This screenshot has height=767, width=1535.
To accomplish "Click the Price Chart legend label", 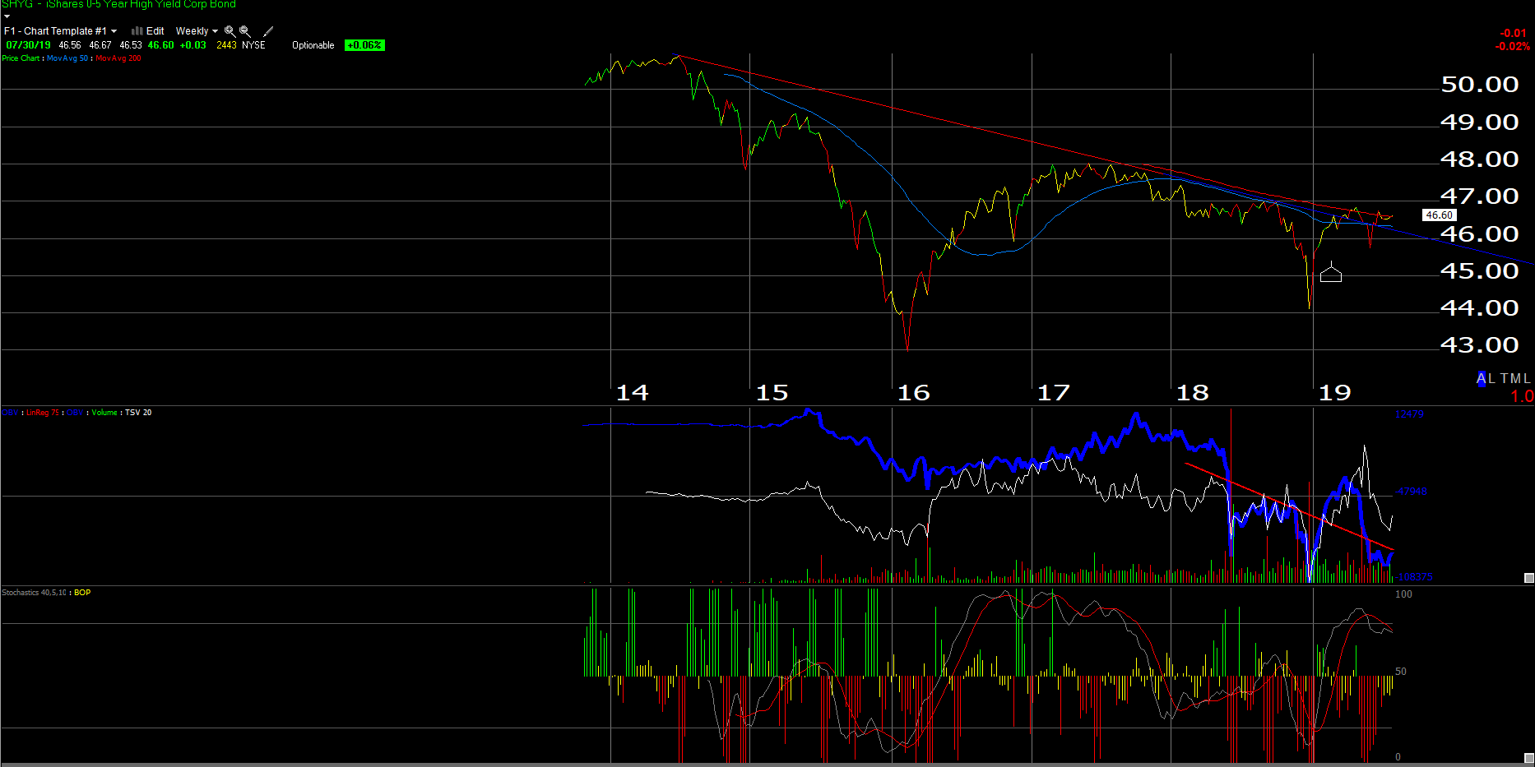I will click(21, 58).
